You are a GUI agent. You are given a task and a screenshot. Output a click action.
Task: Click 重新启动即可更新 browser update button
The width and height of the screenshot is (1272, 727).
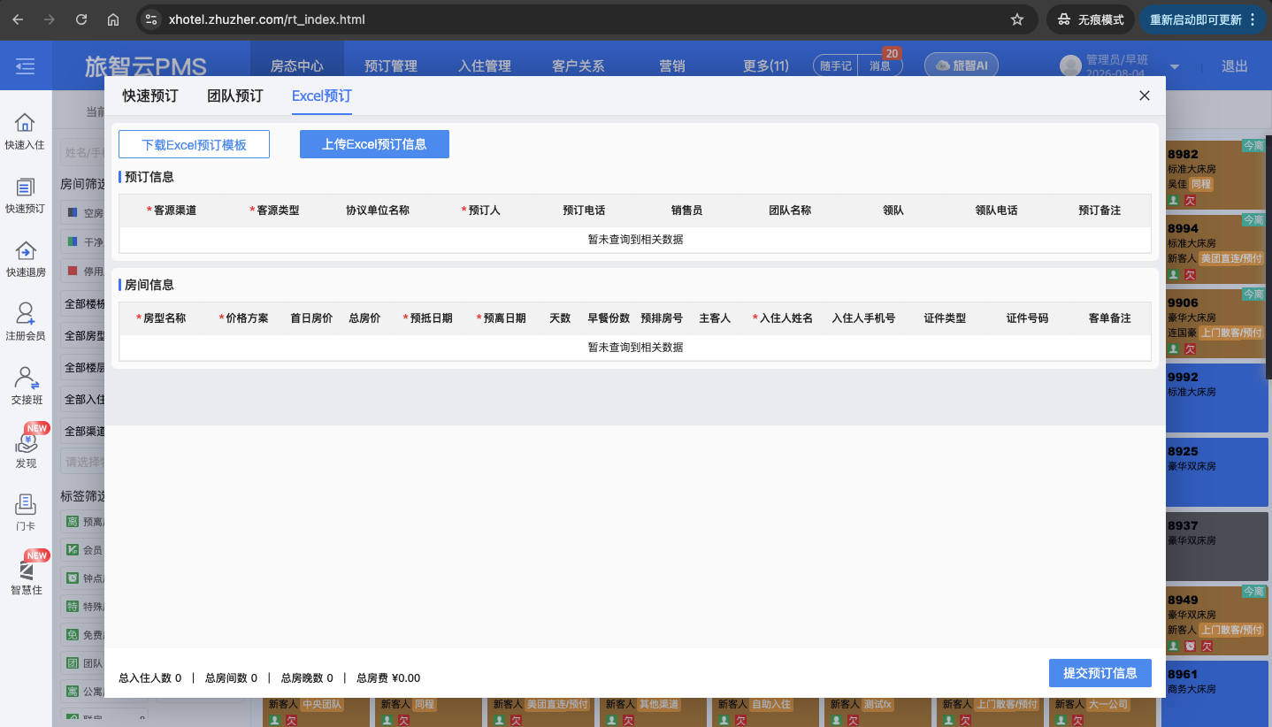point(1203,19)
